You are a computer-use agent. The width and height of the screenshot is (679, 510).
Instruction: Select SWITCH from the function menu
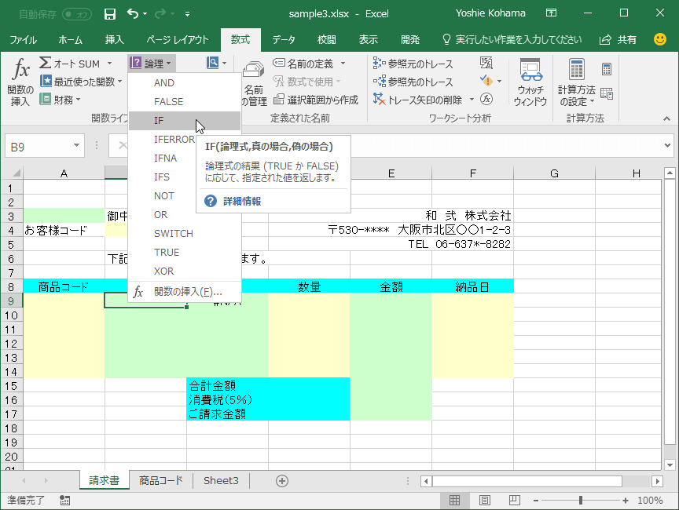185,233
